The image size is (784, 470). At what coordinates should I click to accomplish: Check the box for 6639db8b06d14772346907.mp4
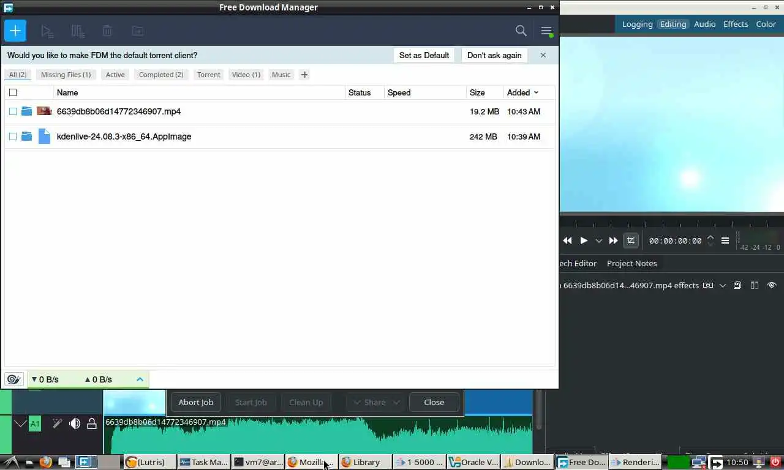pyautogui.click(x=13, y=111)
